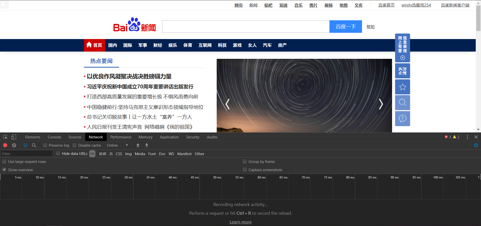Click the 百度一下 search button
The width and height of the screenshot is (481, 226).
click(346, 27)
